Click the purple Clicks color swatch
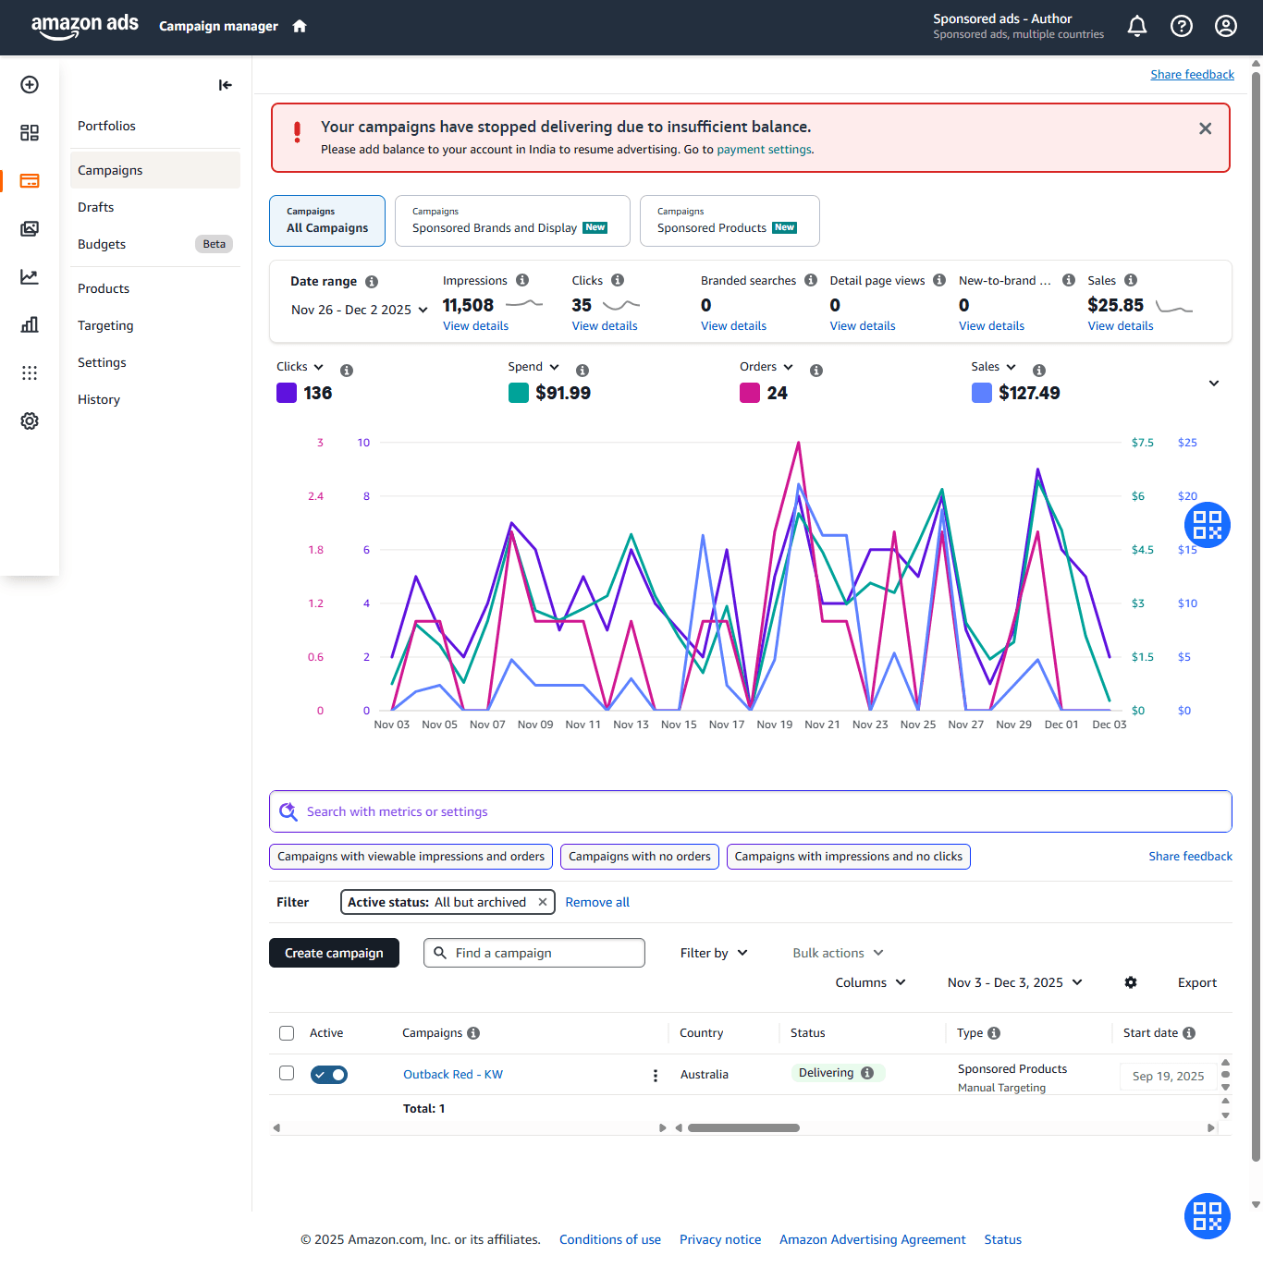 coord(287,393)
